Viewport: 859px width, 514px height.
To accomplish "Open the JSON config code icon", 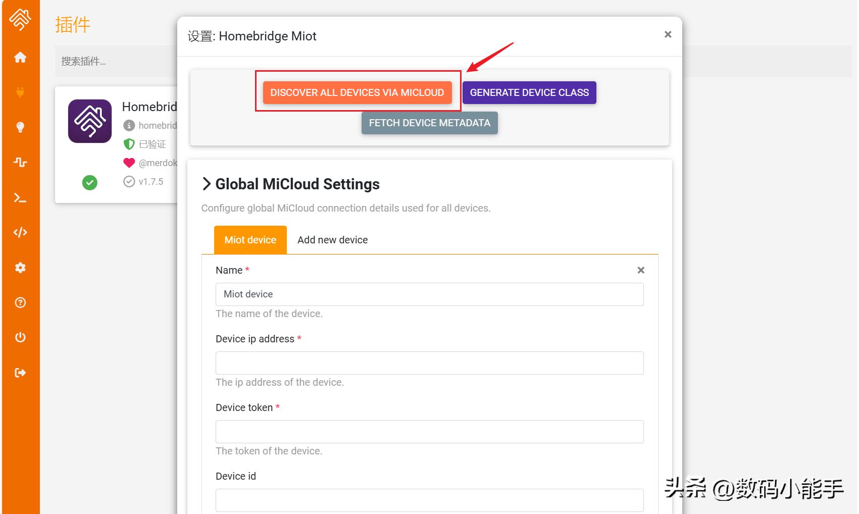I will 20,232.
